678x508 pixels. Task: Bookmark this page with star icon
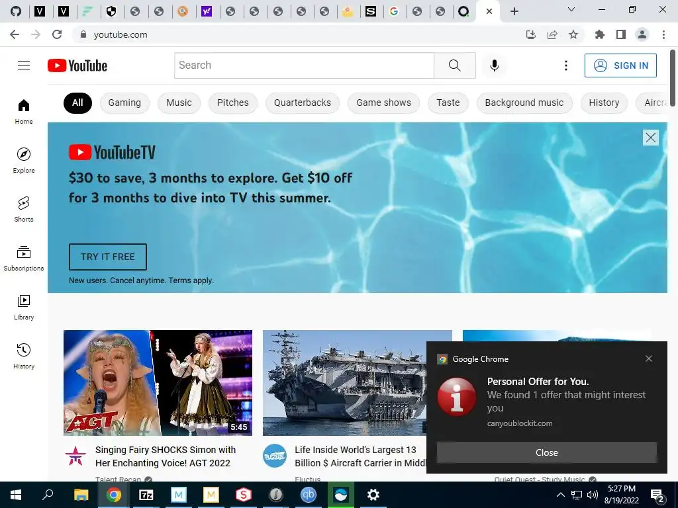point(573,34)
